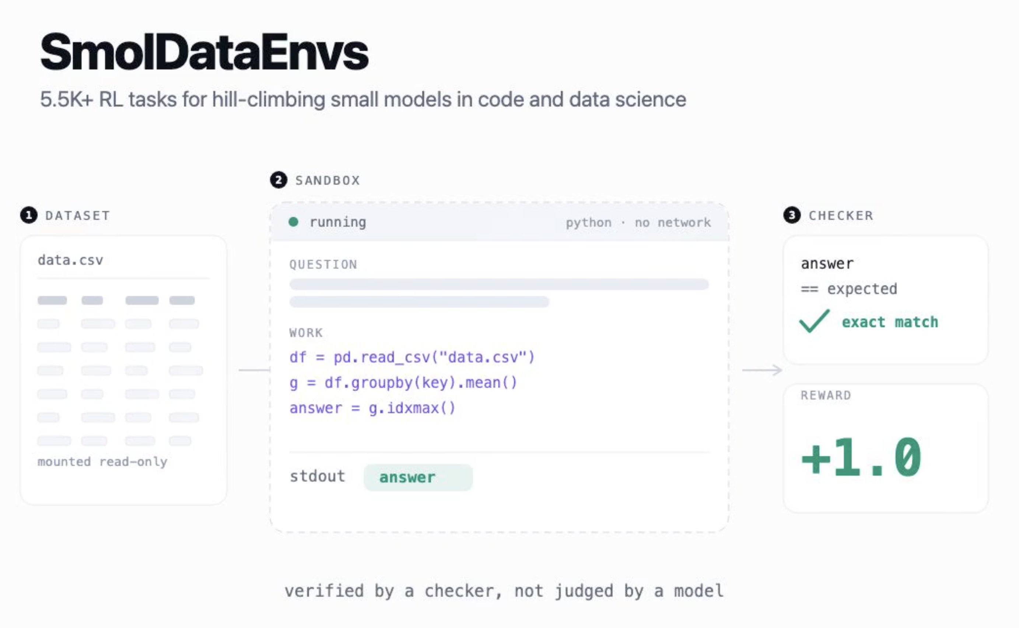The height and width of the screenshot is (628, 1019).
Task: Click the exact match text
Action: tap(890, 322)
